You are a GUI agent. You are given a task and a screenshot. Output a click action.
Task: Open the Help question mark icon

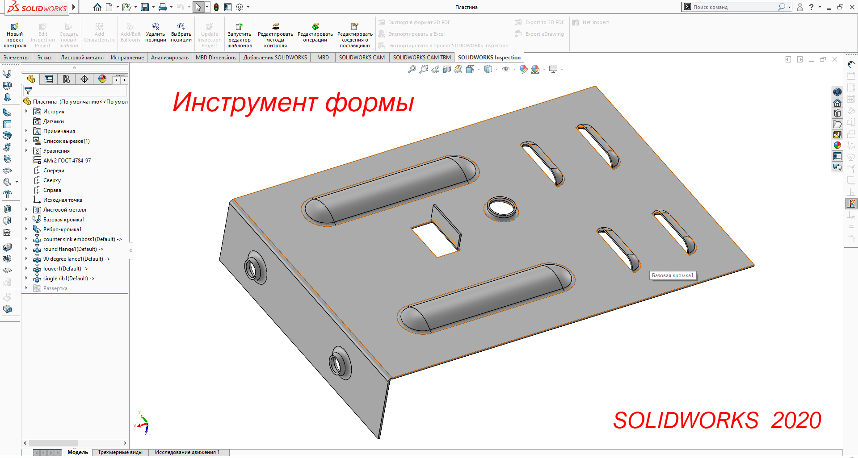tap(811, 7)
